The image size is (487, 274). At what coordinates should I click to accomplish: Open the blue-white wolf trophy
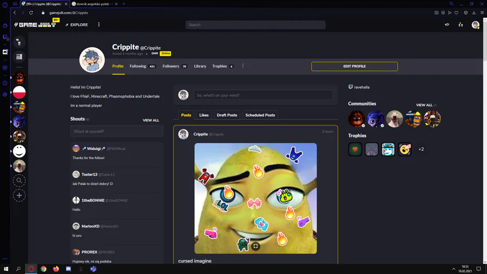(388, 149)
